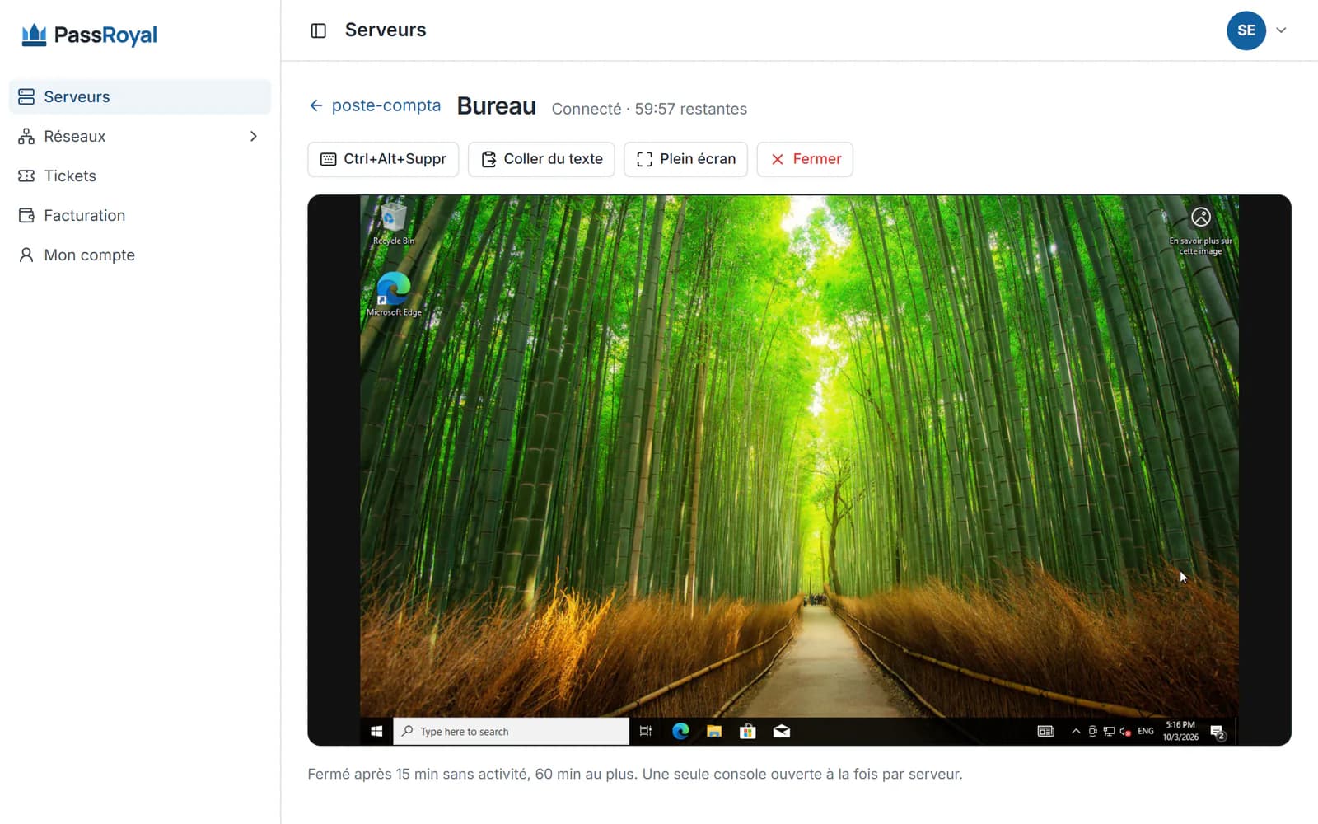Go to Tickets in the sidebar

pyautogui.click(x=139, y=176)
